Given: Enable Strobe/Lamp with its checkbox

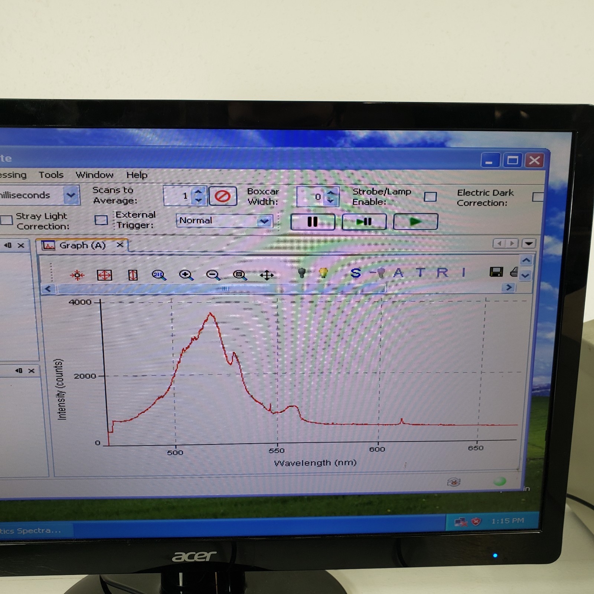Looking at the screenshot, I should 430,197.
